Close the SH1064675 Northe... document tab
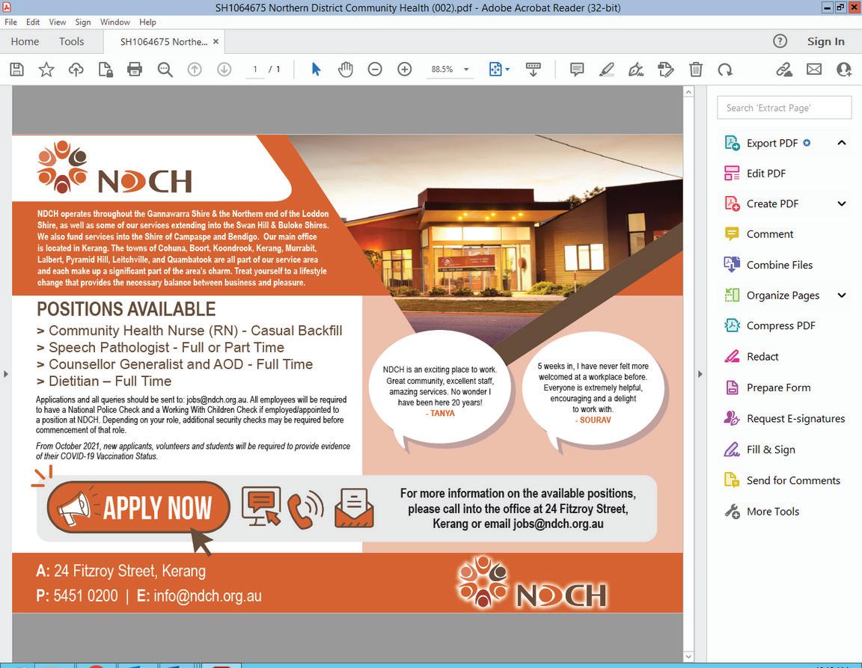Image resolution: width=862 pixels, height=668 pixels. point(215,42)
